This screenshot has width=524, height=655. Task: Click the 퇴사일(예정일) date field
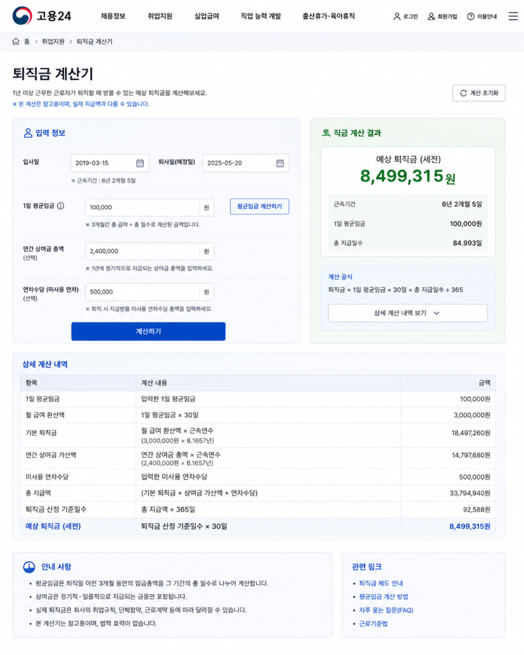(x=246, y=163)
